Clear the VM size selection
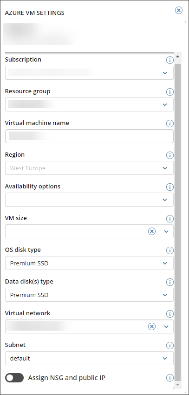This screenshot has height=395, width=189. click(x=152, y=231)
